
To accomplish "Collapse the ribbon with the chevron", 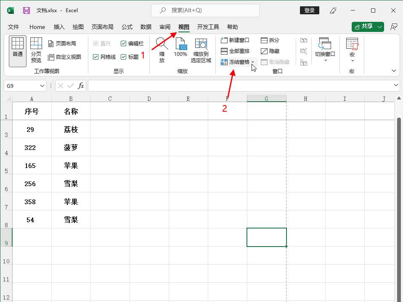I will coord(394,71).
